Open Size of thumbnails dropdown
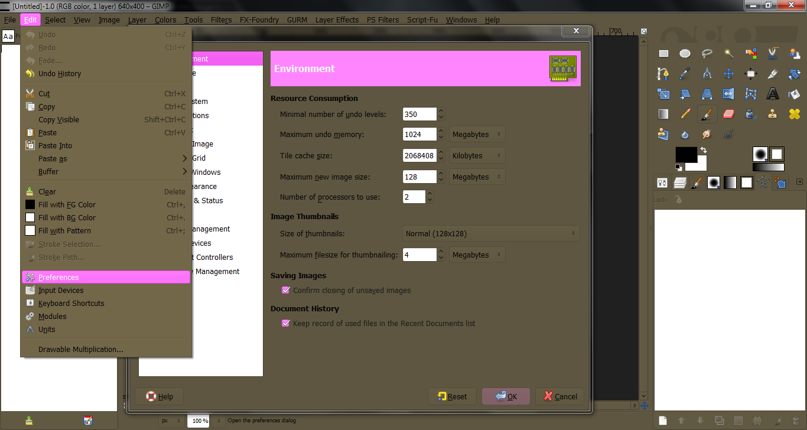The height and width of the screenshot is (430, 807). pyautogui.click(x=491, y=233)
